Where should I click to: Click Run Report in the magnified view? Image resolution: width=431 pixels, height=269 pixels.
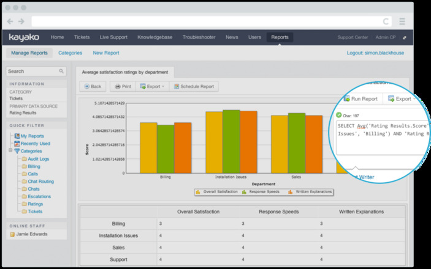tap(360, 98)
